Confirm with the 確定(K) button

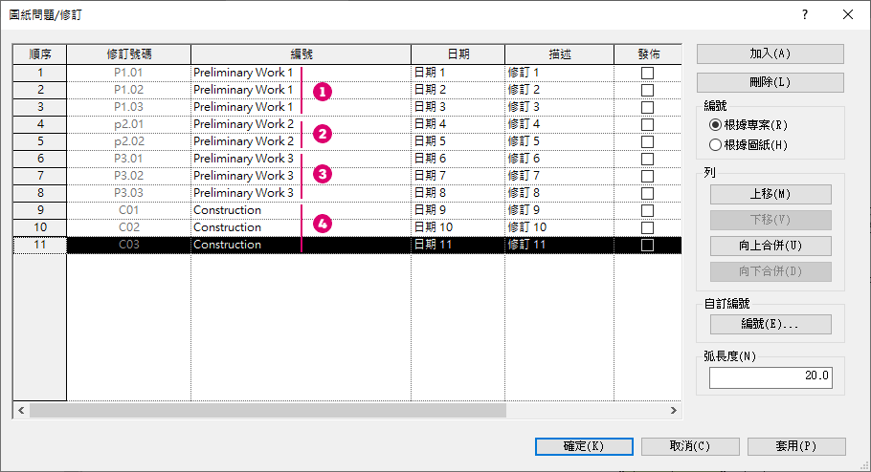pos(584,446)
